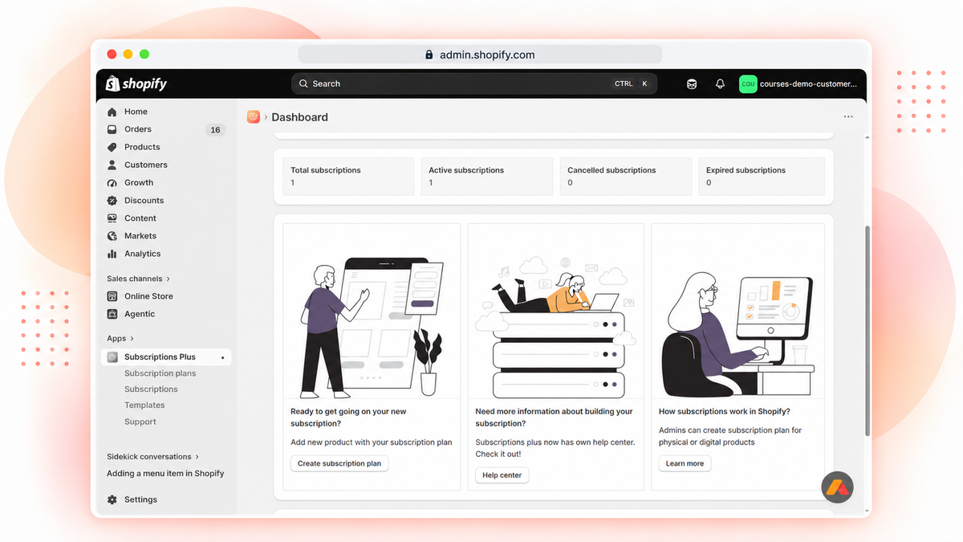Click the Cancelled subscriptions stat card
This screenshot has height=542, width=963.
pyautogui.click(x=626, y=176)
